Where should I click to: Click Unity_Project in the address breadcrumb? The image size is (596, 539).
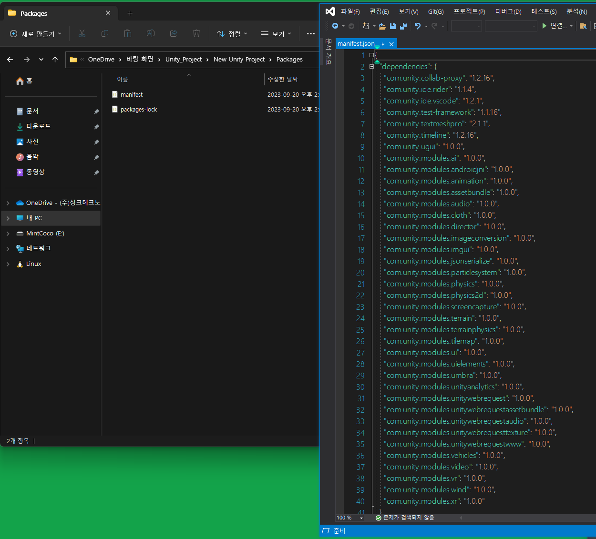(184, 60)
